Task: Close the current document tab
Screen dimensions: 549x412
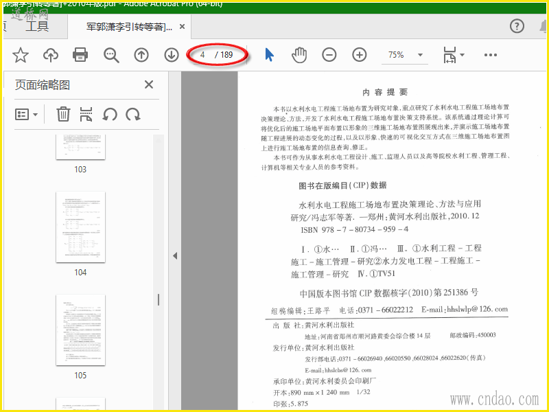Action: (182, 27)
